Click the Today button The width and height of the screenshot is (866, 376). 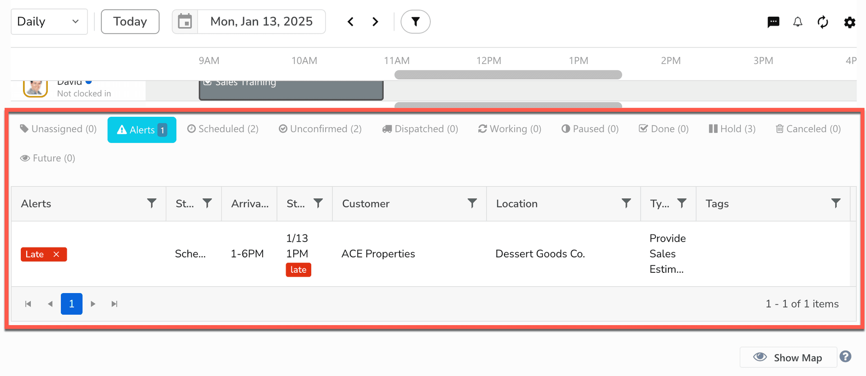130,22
